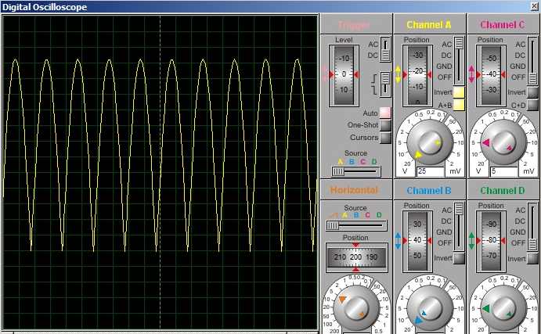The height and width of the screenshot is (334, 541).
Task: Enable the A+B sum button
Action: 459,105
